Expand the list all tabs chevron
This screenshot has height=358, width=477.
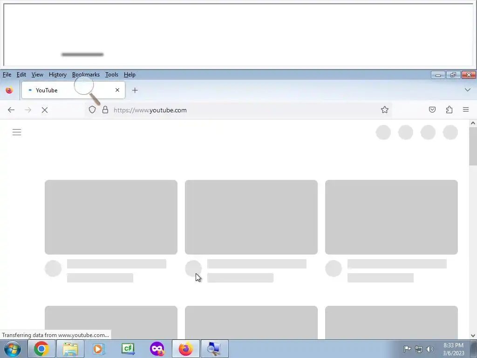click(x=468, y=90)
